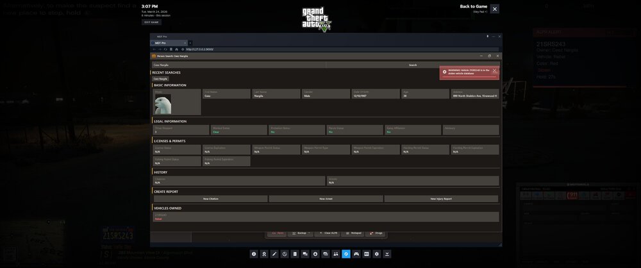Click the bookmark icon in browser toolbar
The width and height of the screenshot is (641, 268).
171,49
